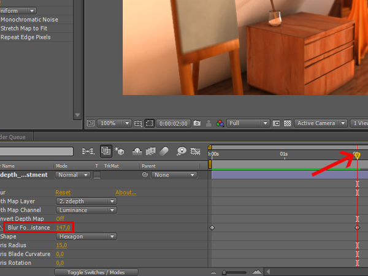This screenshot has width=368, height=276.
Task: Click the Show Channel RGB icon
Action: tap(221, 123)
